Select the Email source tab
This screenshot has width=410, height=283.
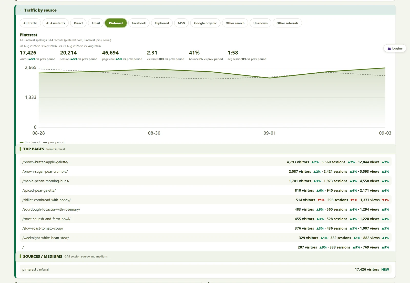coord(96,23)
